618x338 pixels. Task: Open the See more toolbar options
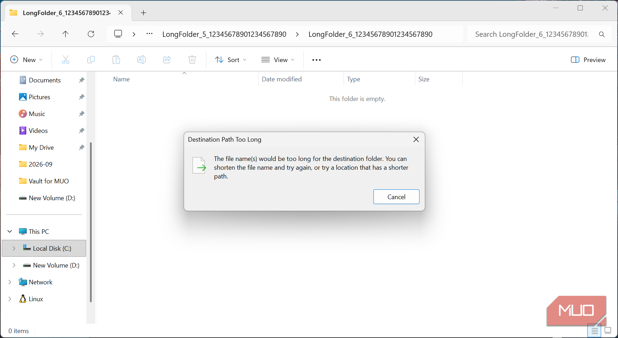(x=317, y=60)
